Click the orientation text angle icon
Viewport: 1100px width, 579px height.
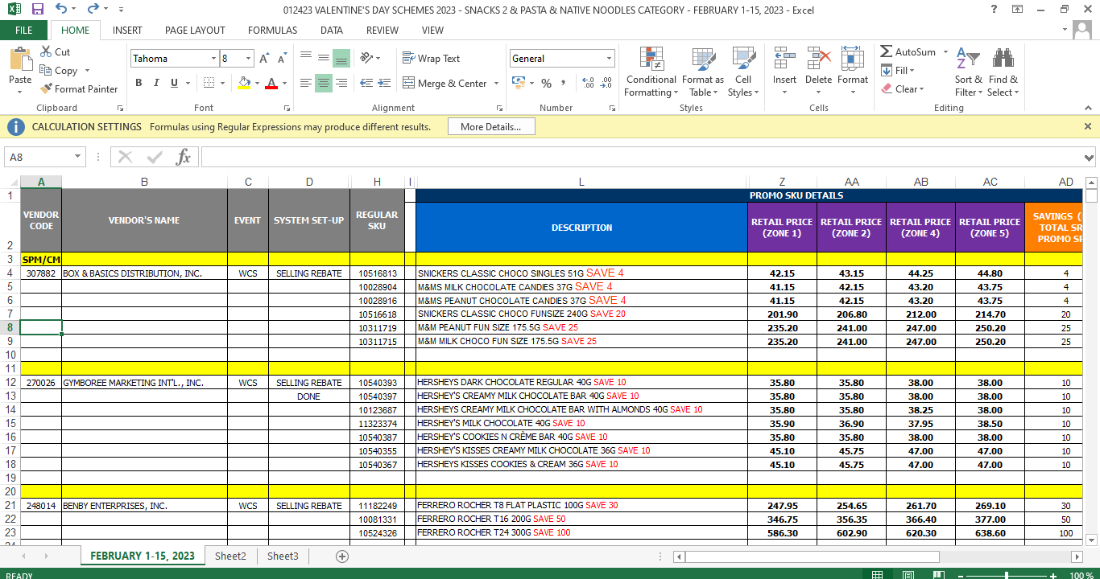coord(366,59)
